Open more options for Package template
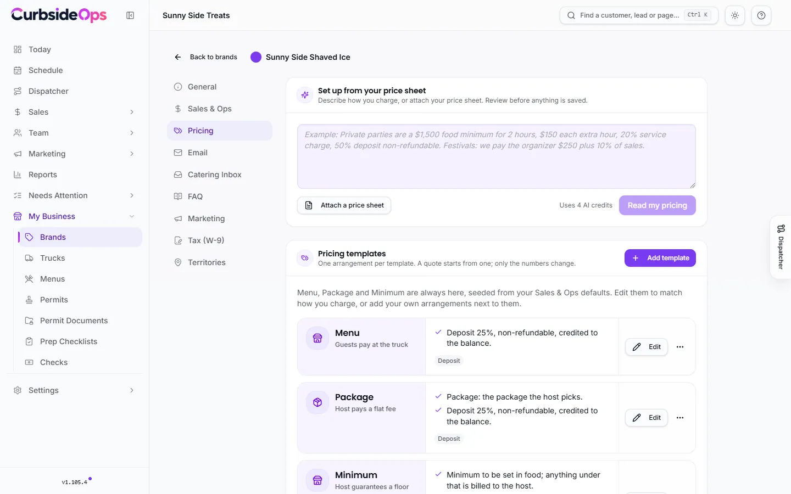This screenshot has width=791, height=494. [x=680, y=418]
